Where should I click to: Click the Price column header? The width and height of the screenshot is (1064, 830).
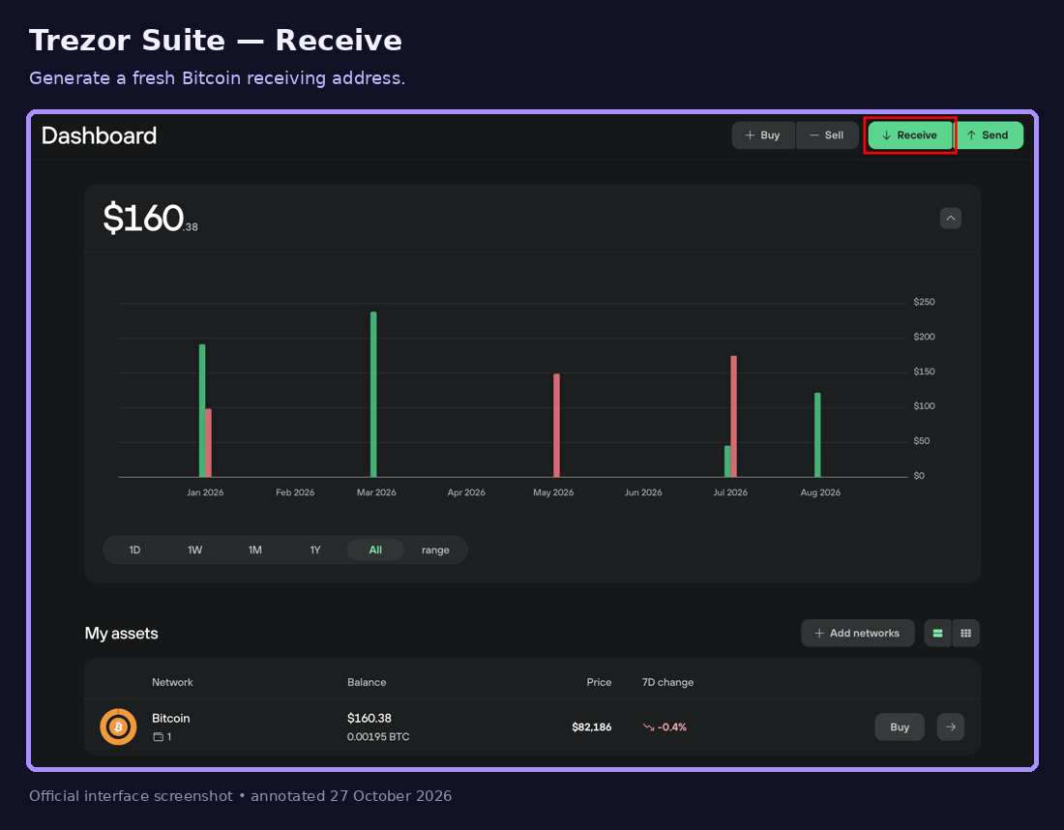[599, 682]
